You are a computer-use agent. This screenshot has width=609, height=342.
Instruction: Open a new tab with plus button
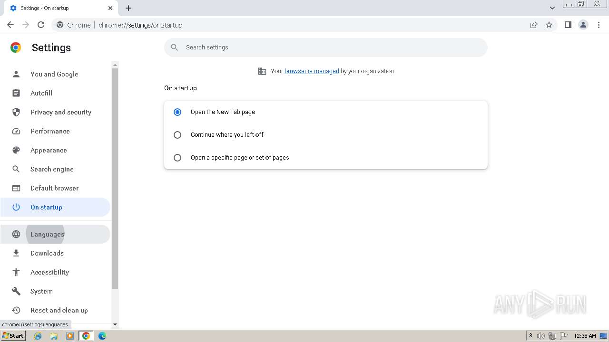click(x=128, y=8)
